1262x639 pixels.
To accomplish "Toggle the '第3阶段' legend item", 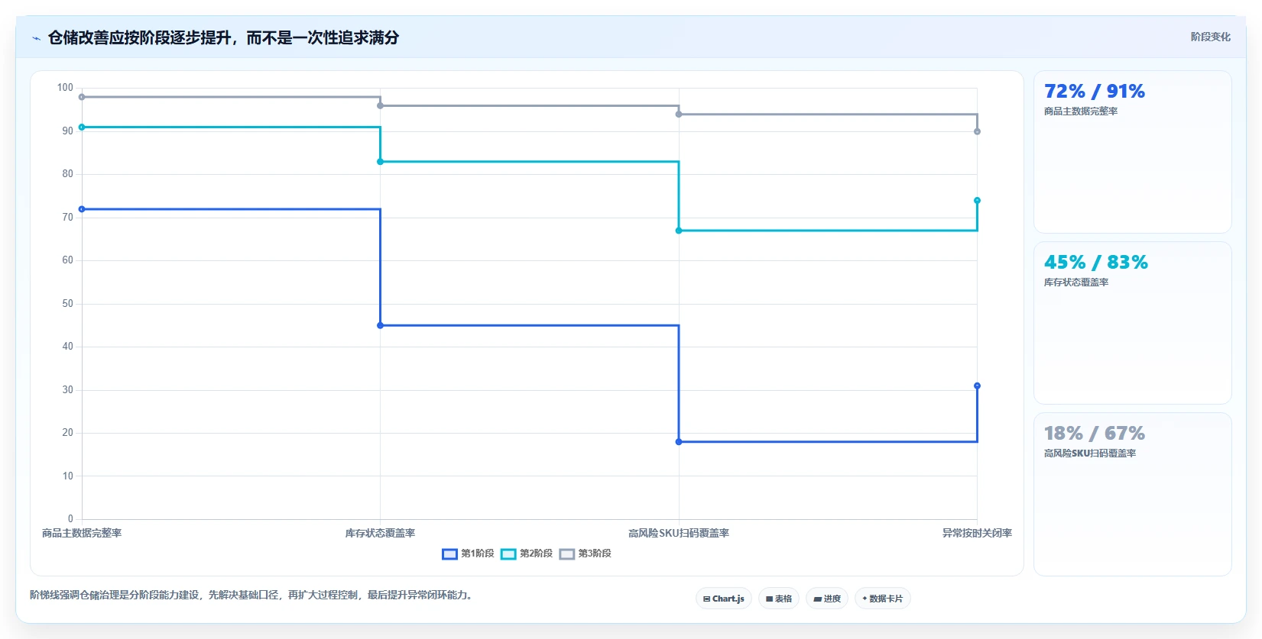I will pyautogui.click(x=586, y=553).
